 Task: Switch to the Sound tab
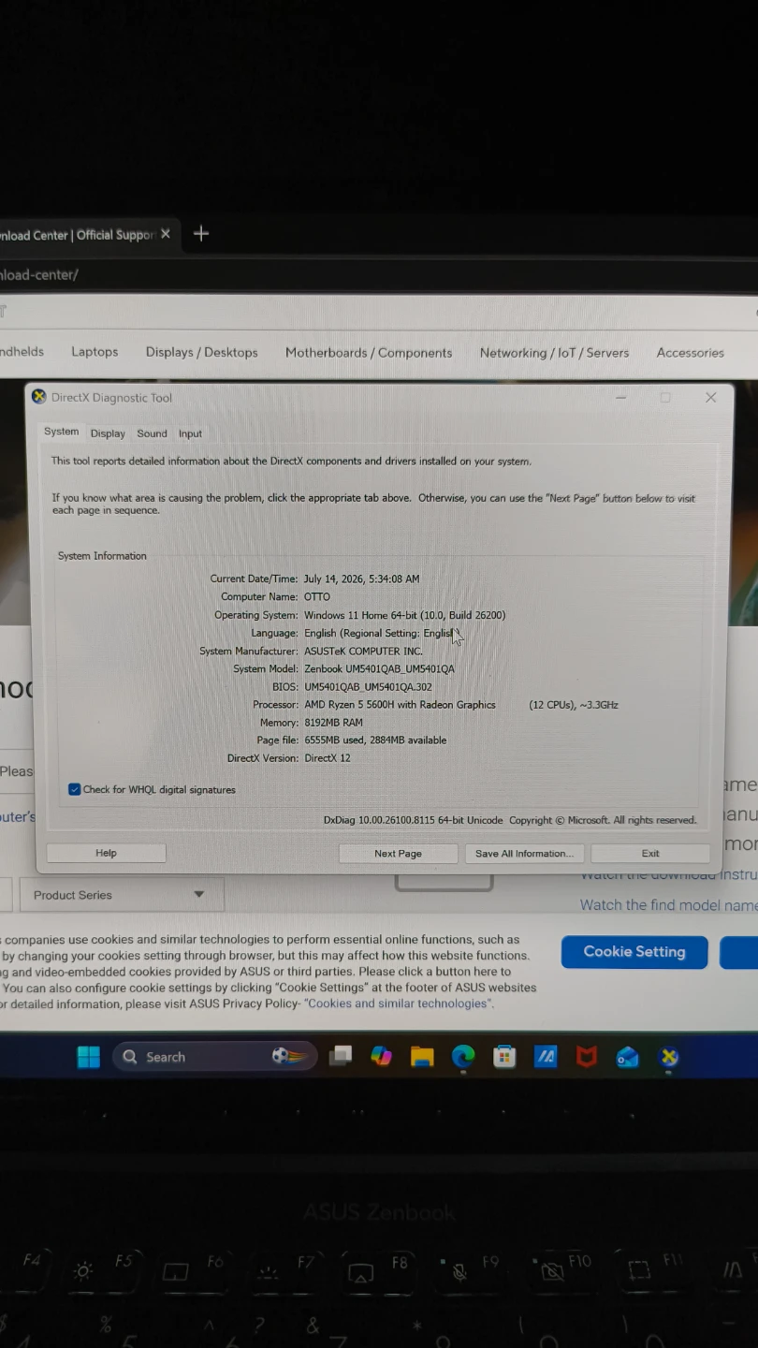coord(152,433)
